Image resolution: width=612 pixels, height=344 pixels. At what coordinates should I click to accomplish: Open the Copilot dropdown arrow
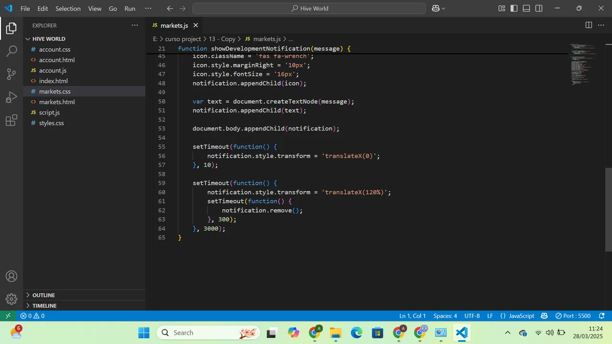pyautogui.click(x=443, y=9)
